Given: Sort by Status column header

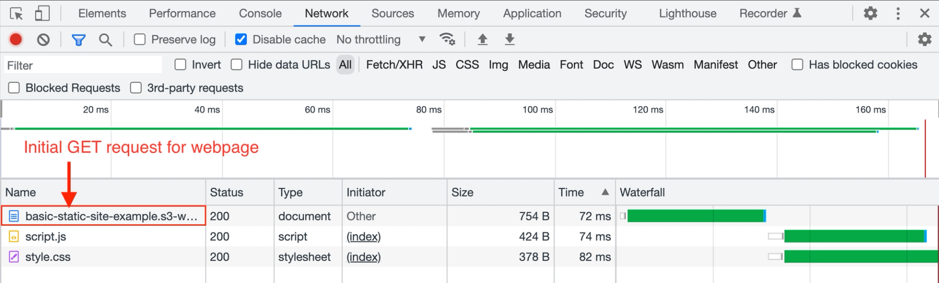Looking at the screenshot, I should 240,192.
